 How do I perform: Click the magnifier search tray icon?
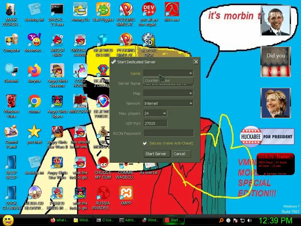pos(221,220)
